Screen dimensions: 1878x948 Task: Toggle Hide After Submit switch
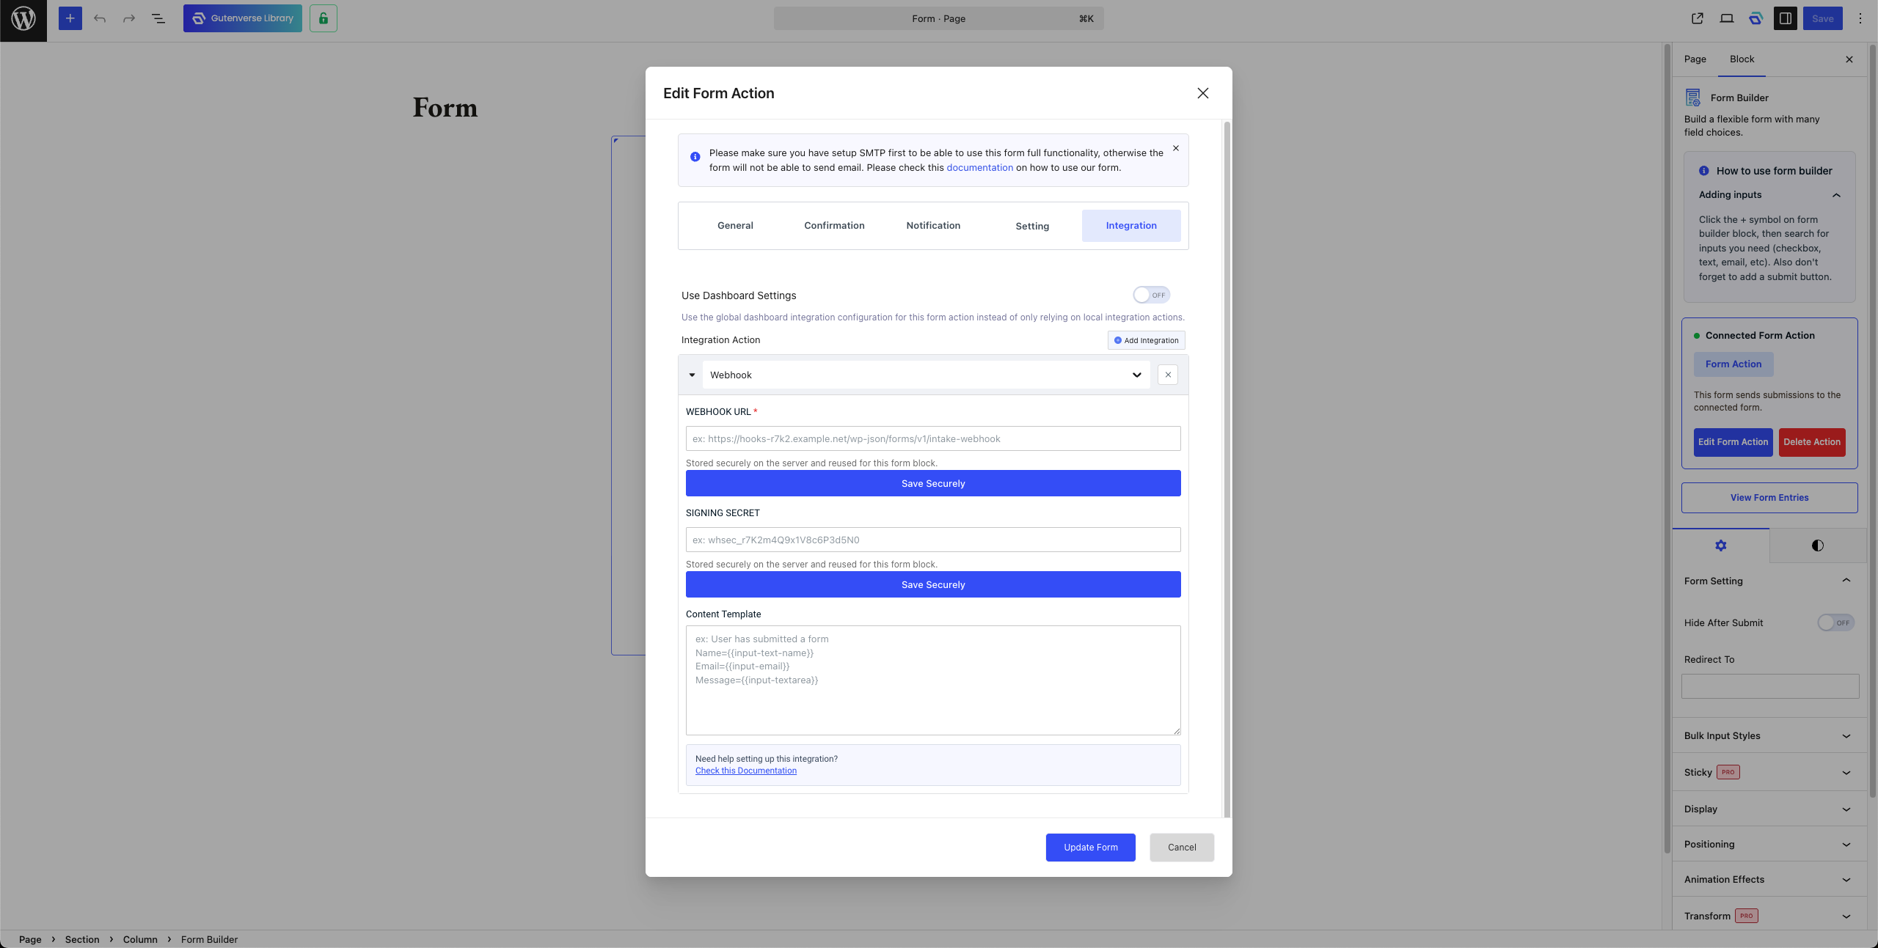[1836, 622]
